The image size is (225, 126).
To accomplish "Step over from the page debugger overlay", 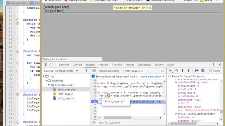I will point(149,8).
